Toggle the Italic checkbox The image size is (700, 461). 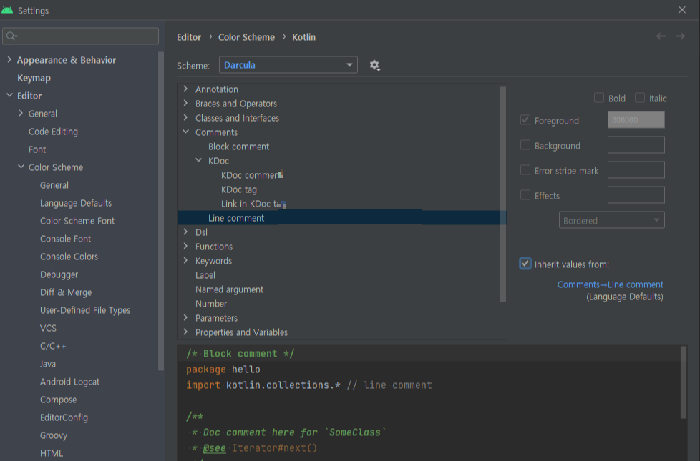click(640, 98)
